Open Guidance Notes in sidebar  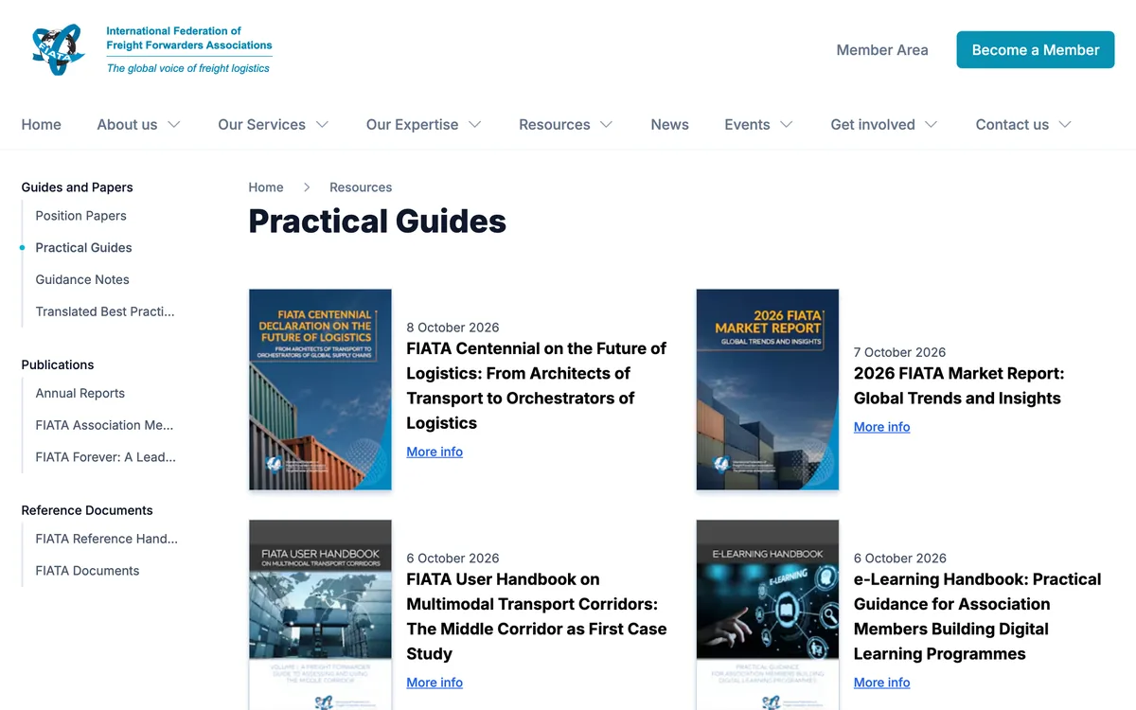[x=82, y=280]
